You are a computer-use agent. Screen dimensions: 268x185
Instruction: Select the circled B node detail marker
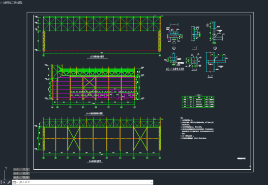click(x=215, y=48)
